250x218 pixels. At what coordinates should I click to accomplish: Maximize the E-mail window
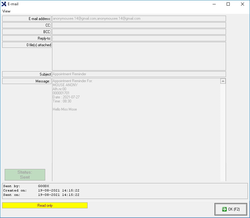pyautogui.click(x=228, y=4)
